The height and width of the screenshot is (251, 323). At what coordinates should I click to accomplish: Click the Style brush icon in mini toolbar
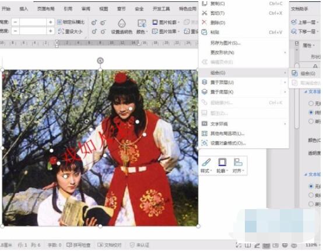(206, 162)
